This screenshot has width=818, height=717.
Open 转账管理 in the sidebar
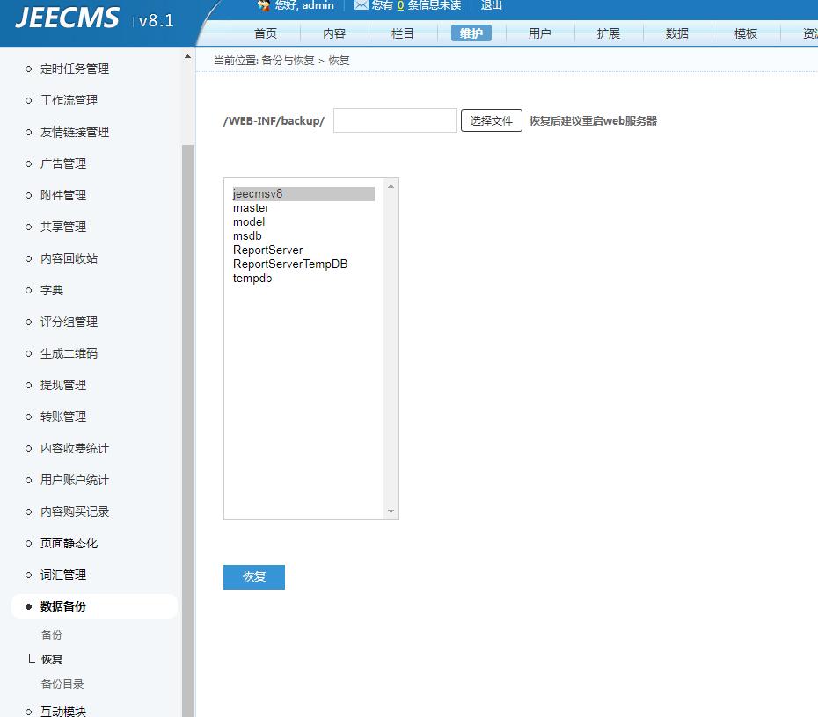coord(63,416)
